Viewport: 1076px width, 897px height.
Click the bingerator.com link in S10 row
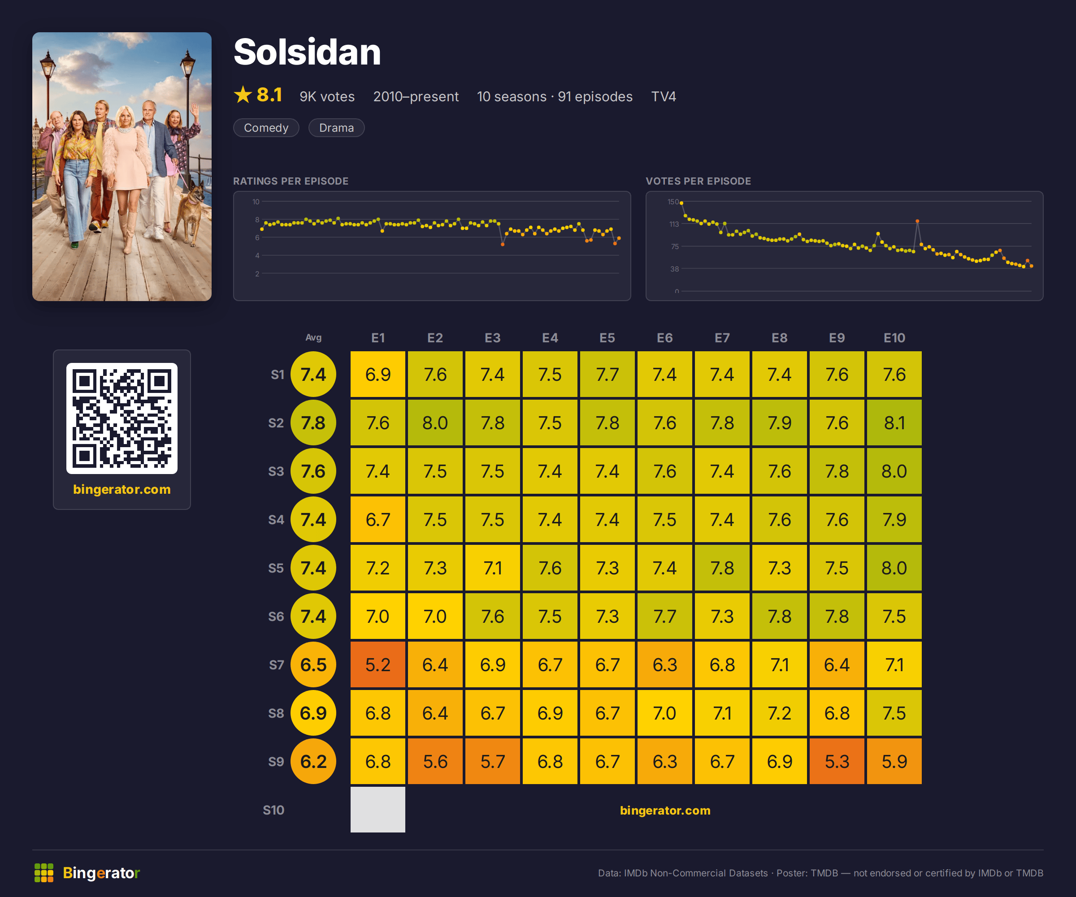(665, 810)
